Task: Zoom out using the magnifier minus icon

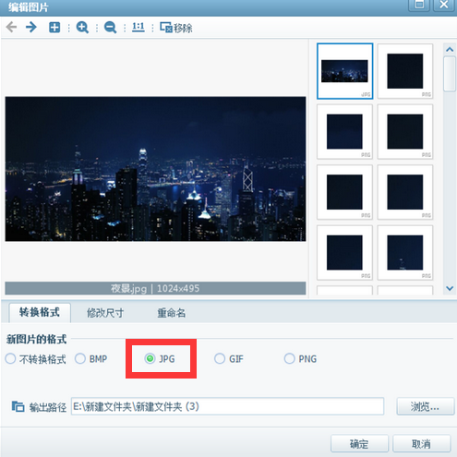Action: pyautogui.click(x=110, y=28)
